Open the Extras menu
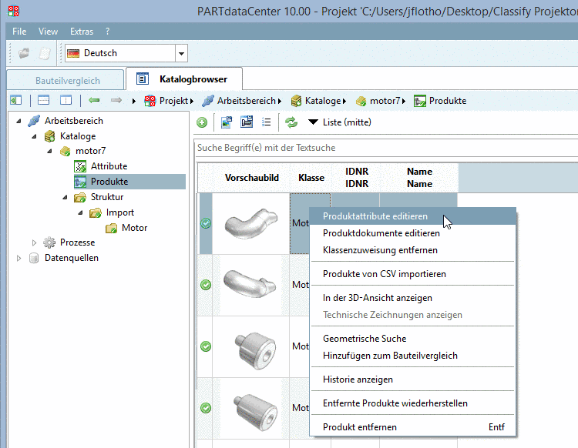 pyautogui.click(x=82, y=32)
